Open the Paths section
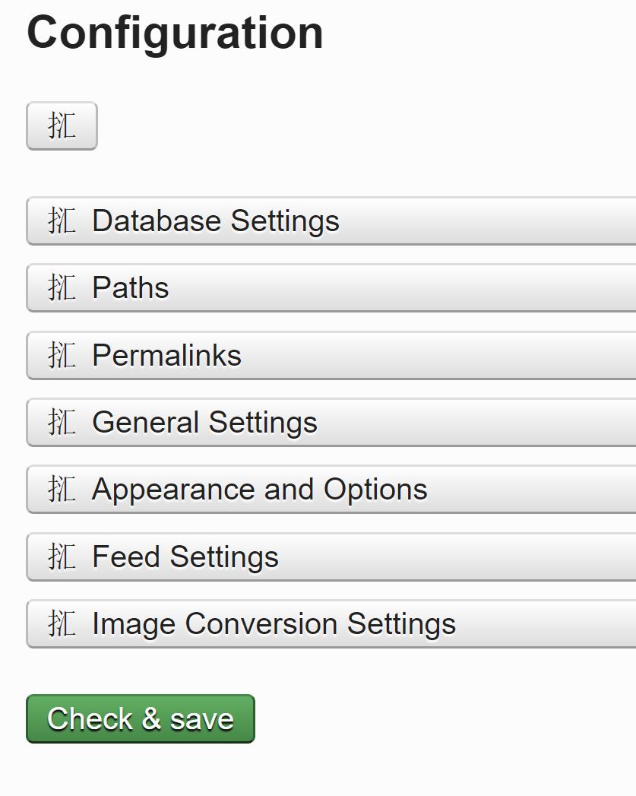The height and width of the screenshot is (796, 636). [x=130, y=288]
